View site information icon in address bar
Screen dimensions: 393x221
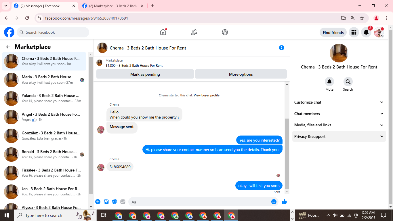pyautogui.click(x=40, y=18)
